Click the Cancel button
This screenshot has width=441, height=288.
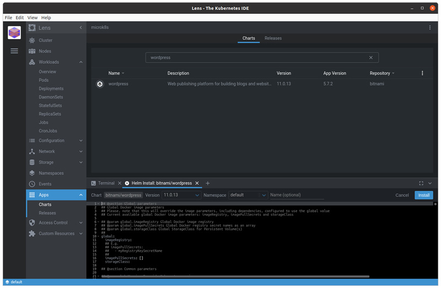tap(402, 195)
